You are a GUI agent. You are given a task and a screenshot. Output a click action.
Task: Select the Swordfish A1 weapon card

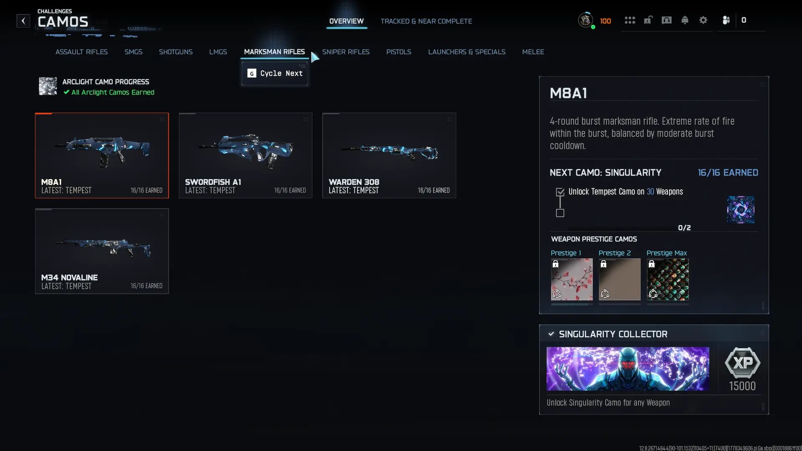(x=246, y=155)
